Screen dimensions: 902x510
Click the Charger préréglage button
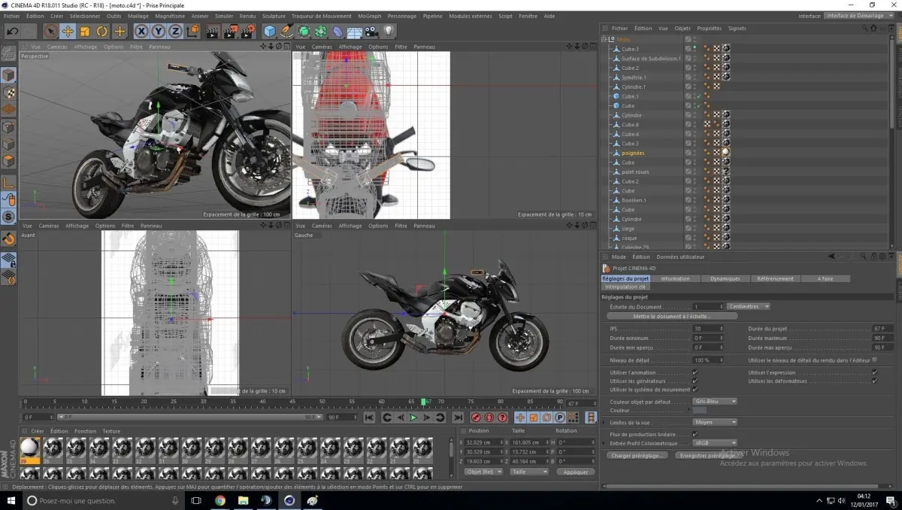click(x=637, y=456)
